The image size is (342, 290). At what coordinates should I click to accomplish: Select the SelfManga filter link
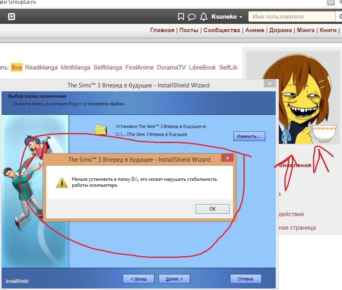(x=108, y=68)
